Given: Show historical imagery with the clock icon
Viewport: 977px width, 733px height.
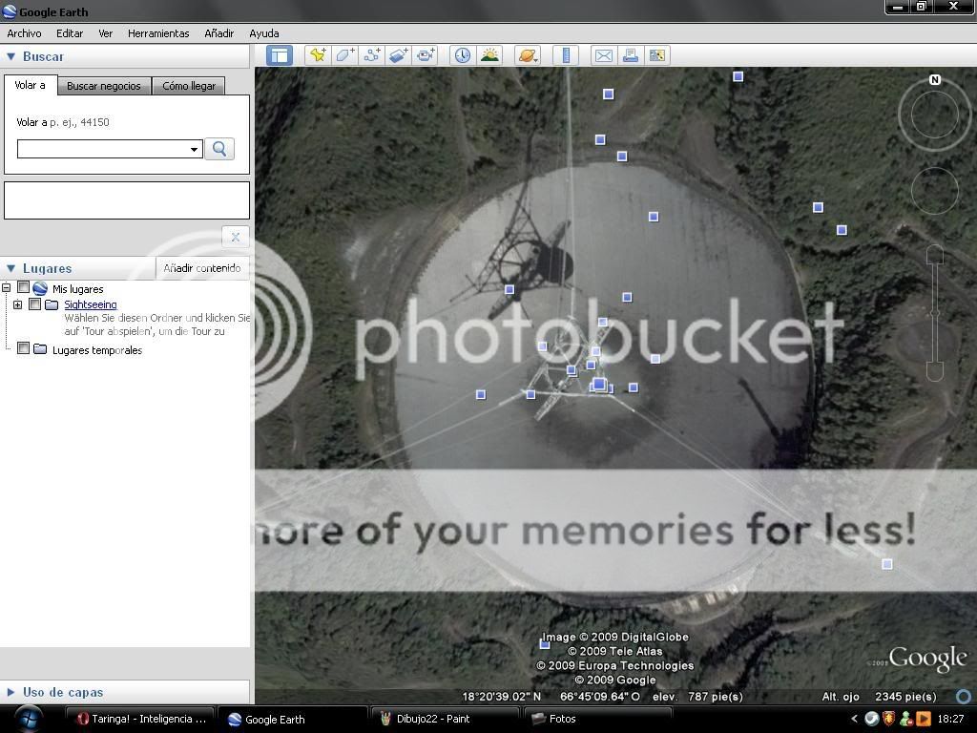Looking at the screenshot, I should pyautogui.click(x=463, y=55).
